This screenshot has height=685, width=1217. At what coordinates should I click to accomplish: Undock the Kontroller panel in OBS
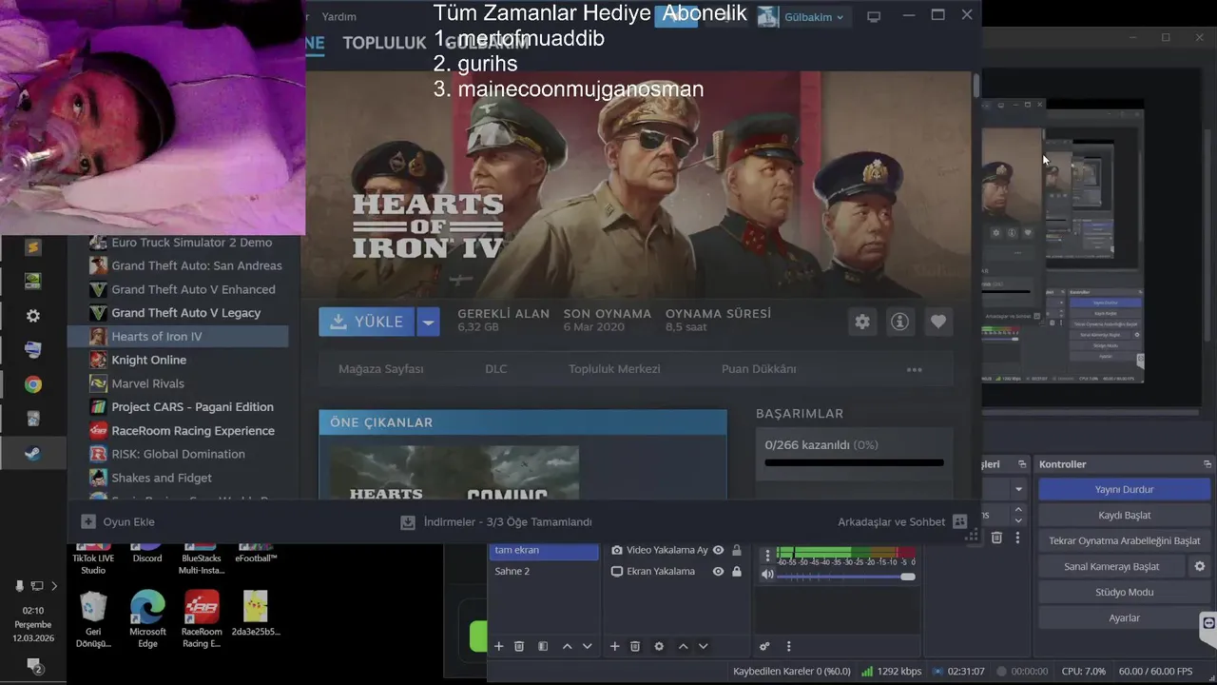[1208, 464]
